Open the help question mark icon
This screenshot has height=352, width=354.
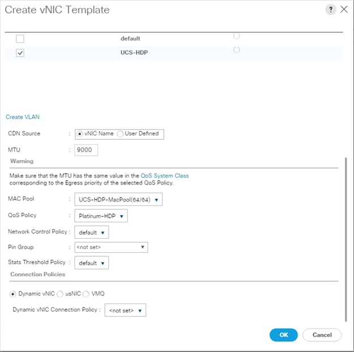(331, 10)
